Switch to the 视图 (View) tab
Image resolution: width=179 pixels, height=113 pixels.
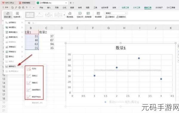87,7
